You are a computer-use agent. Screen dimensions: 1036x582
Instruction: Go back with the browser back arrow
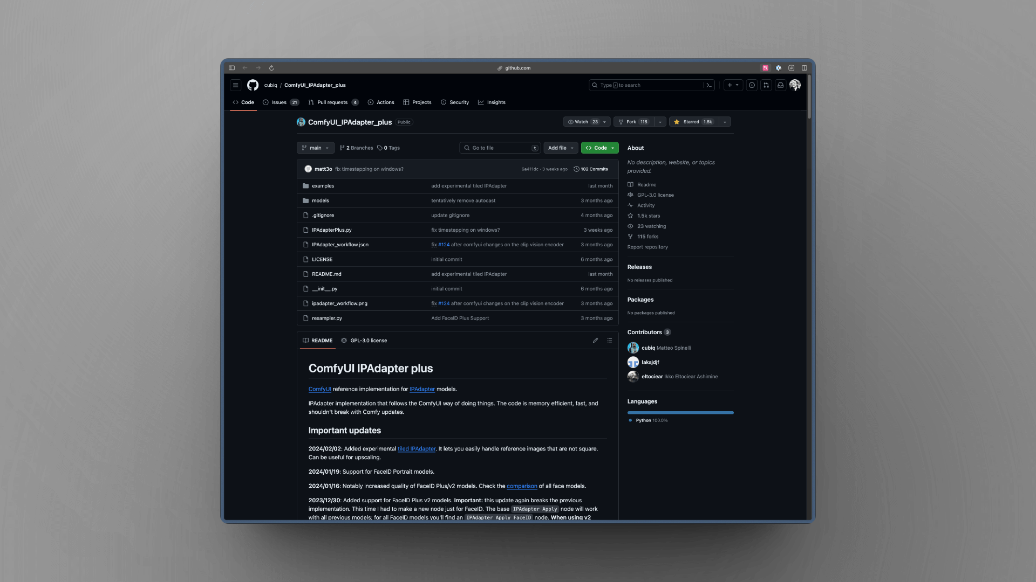[245, 68]
